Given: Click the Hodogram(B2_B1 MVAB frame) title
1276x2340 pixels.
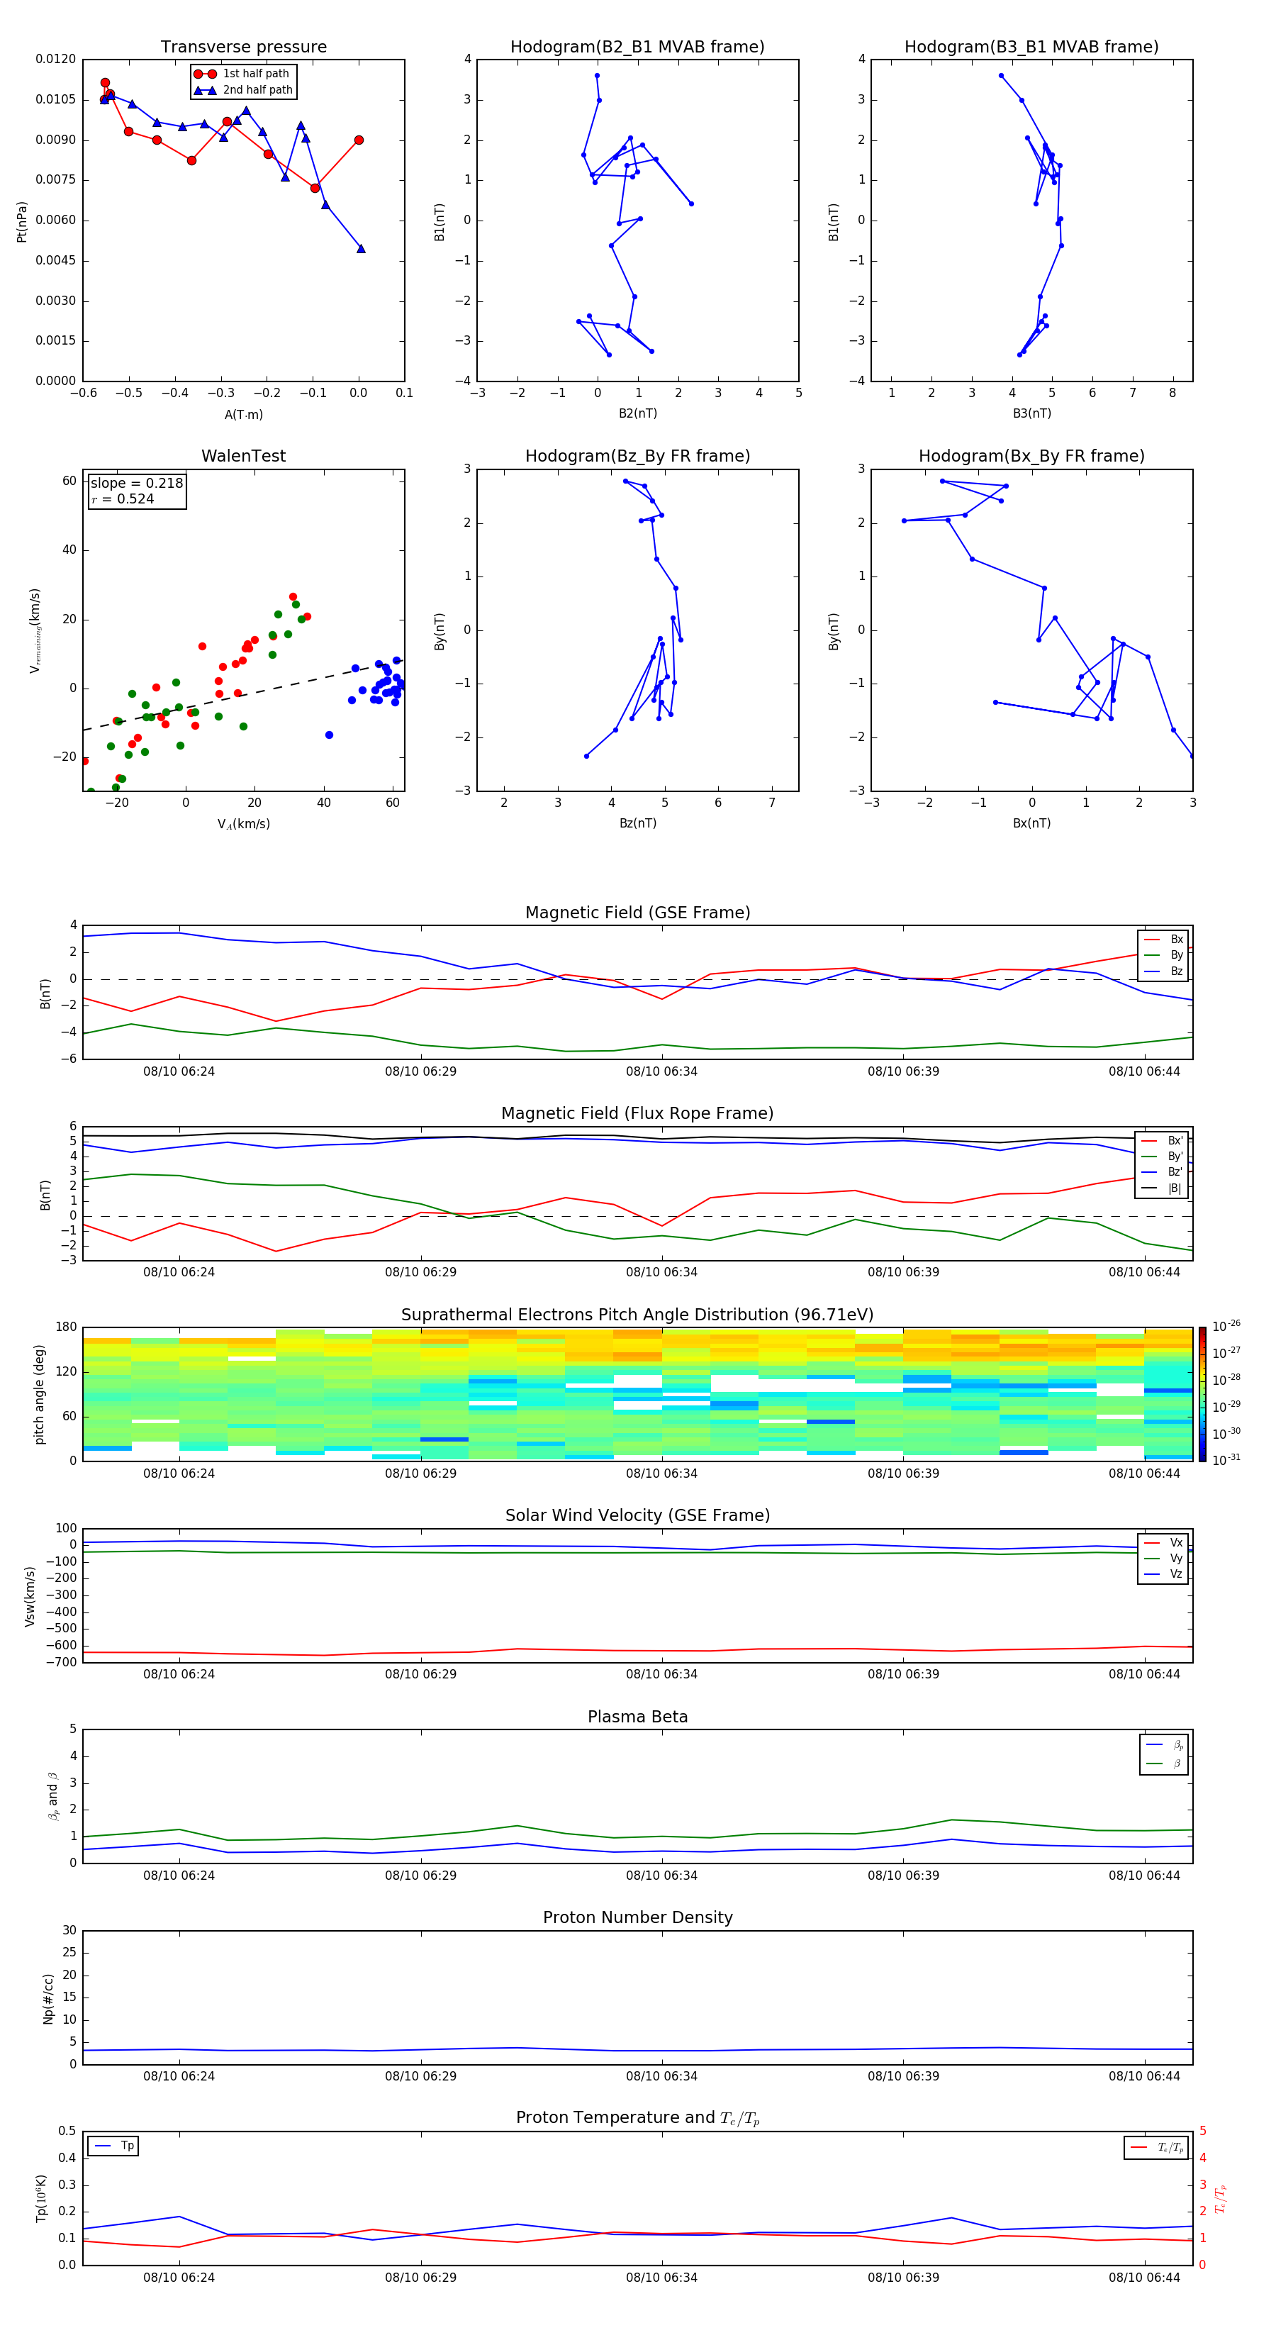Looking at the screenshot, I should pyautogui.click(x=637, y=48).
